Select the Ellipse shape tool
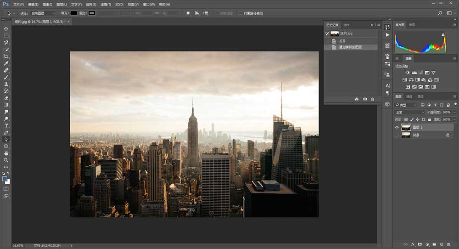Screen dimensions: 459x249 click(6, 147)
